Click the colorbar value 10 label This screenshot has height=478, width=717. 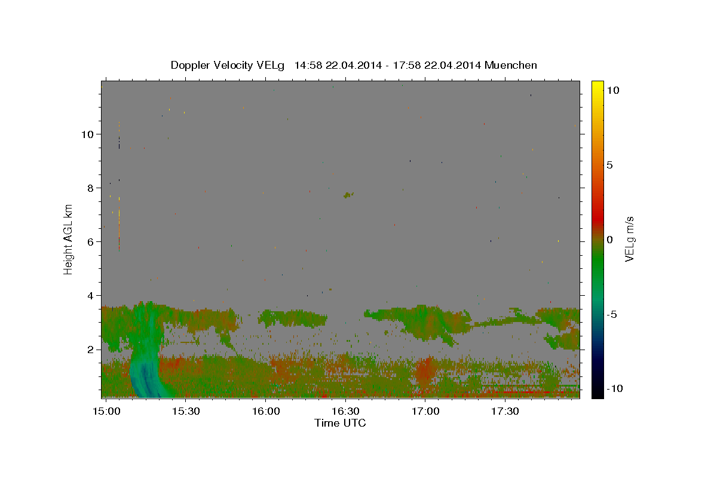pos(612,90)
